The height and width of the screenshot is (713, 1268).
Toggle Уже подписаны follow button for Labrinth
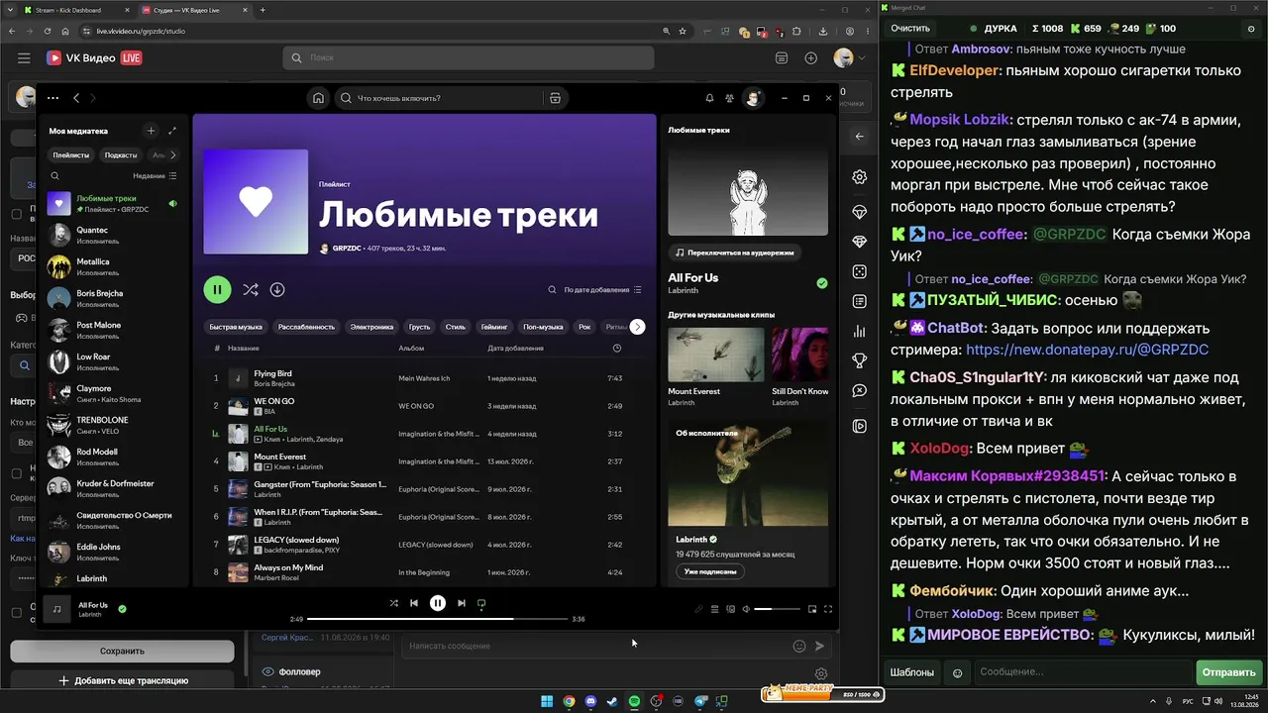(709, 571)
